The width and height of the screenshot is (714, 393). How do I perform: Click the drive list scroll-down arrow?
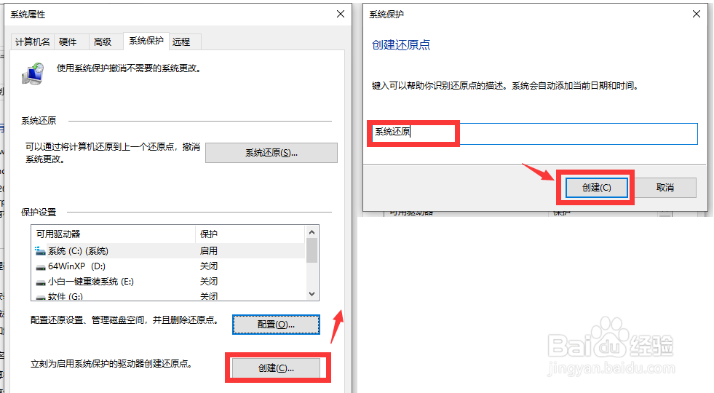coord(312,294)
